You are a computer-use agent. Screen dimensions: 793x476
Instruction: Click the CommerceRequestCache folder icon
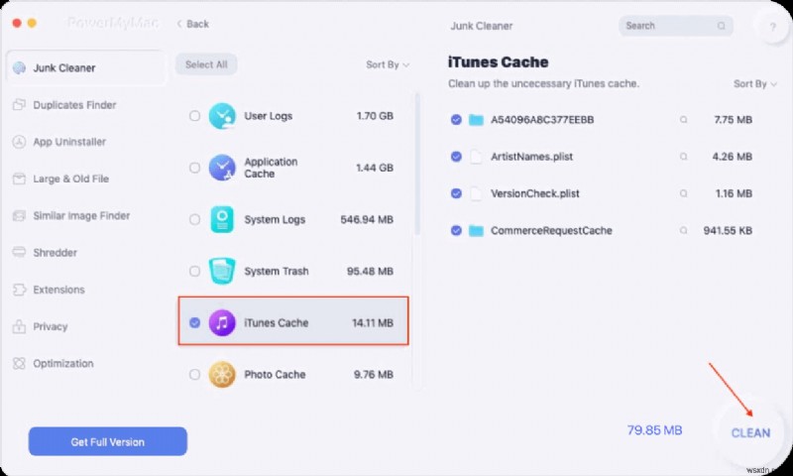(476, 231)
